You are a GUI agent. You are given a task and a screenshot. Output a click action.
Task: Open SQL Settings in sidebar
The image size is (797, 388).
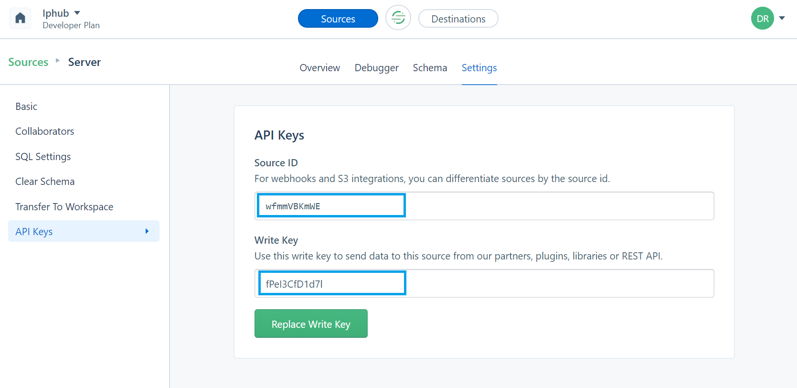click(43, 157)
